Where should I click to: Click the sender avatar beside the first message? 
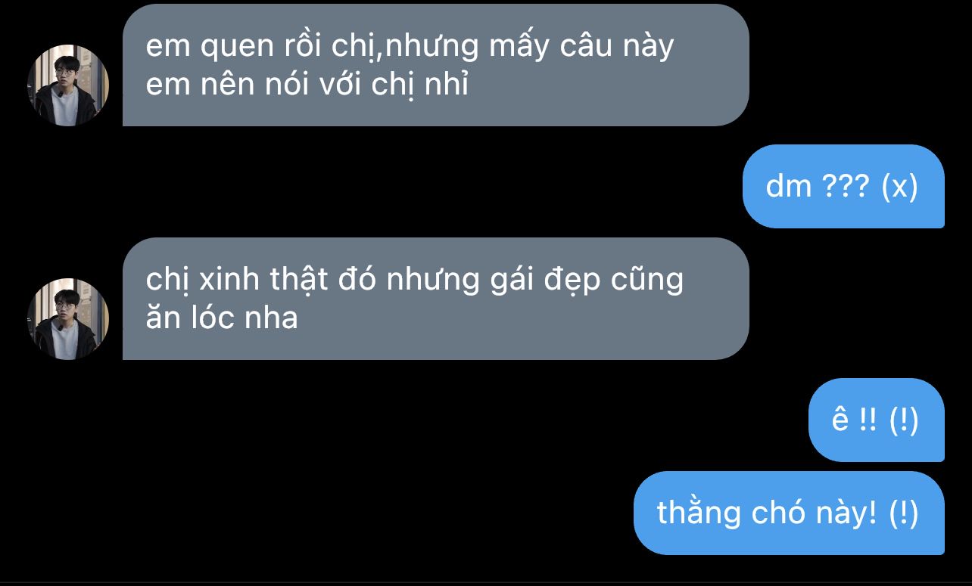[69, 85]
